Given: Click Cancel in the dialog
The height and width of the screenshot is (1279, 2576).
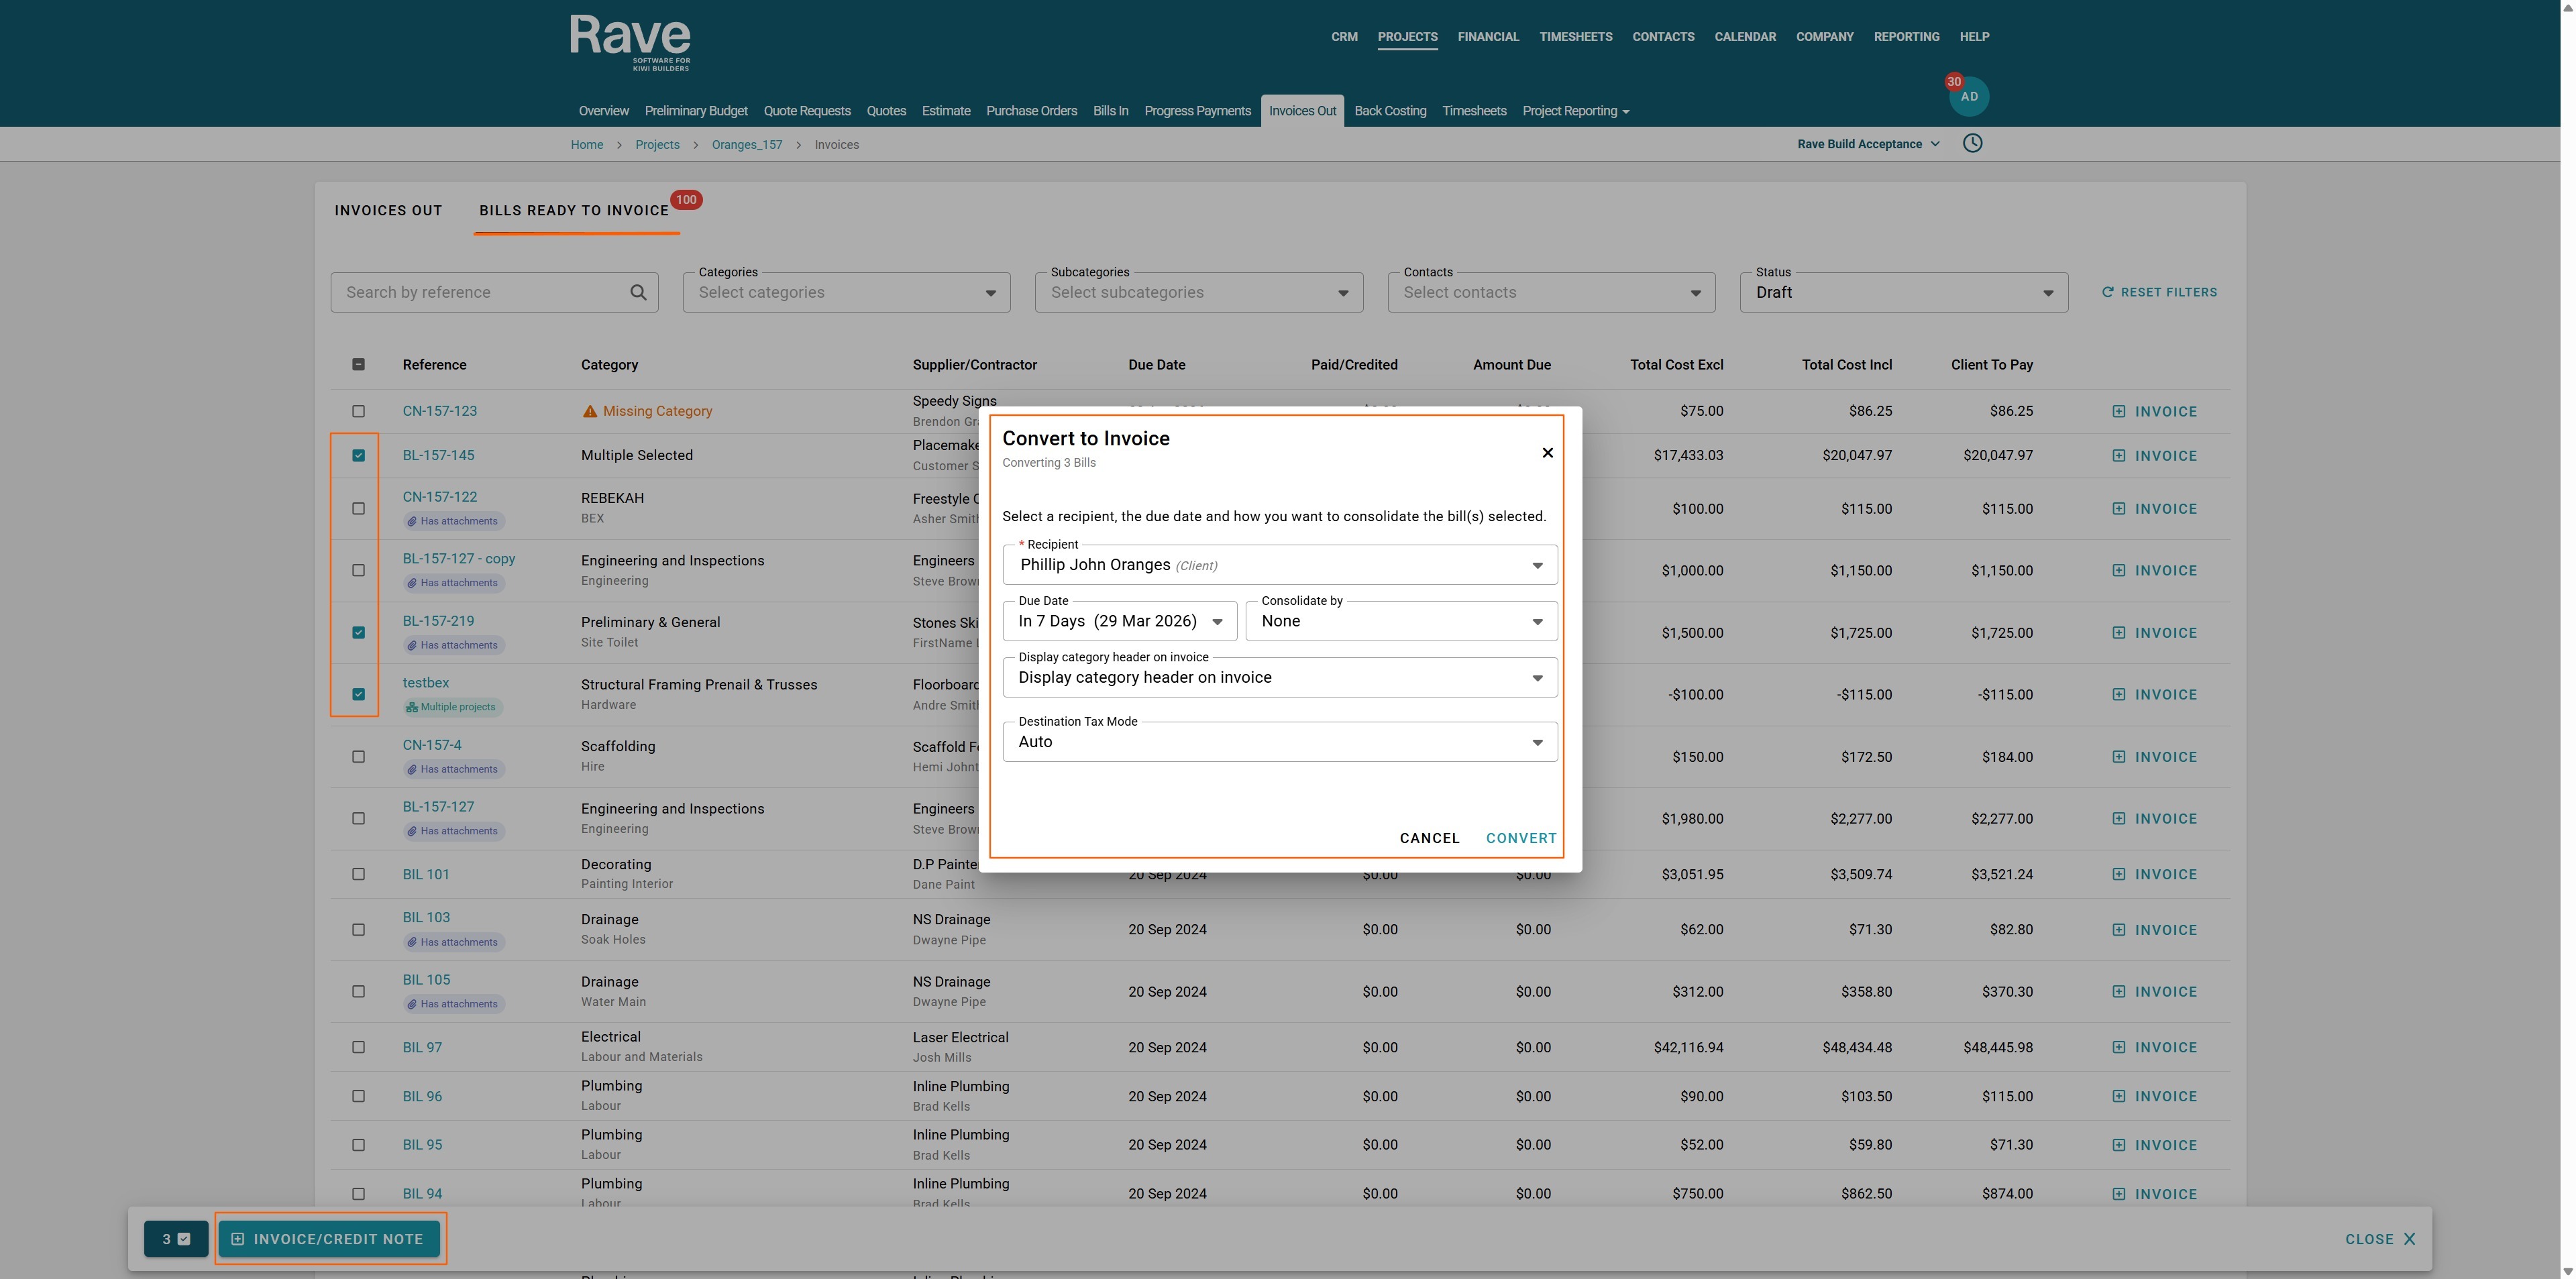Looking at the screenshot, I should point(1429,838).
